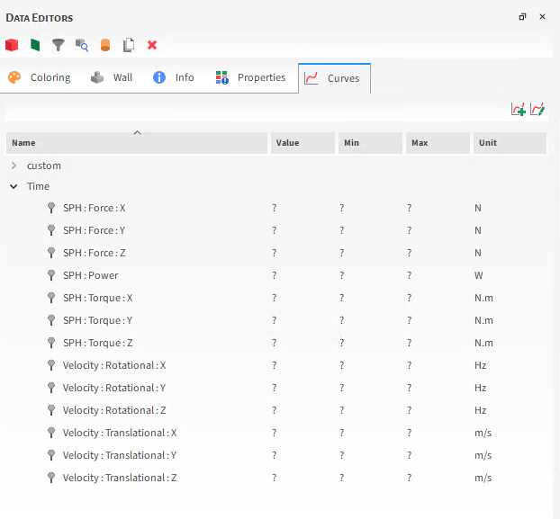Viewport: 560px width, 519px height.
Task: Click the Max cell of SPH : Force : X
Action: click(410, 208)
